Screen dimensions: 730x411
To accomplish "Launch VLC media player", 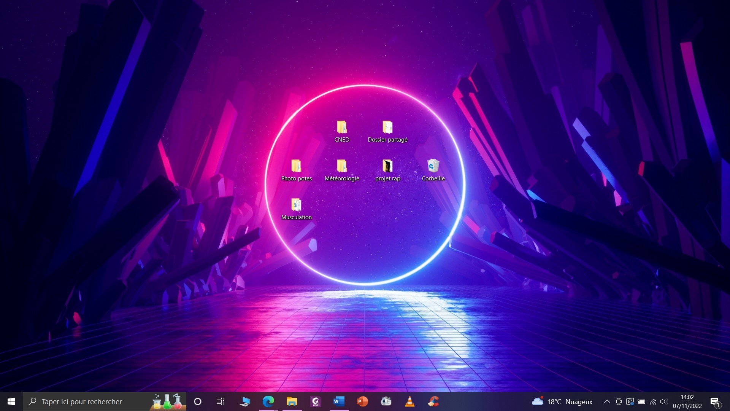I will click(x=409, y=401).
